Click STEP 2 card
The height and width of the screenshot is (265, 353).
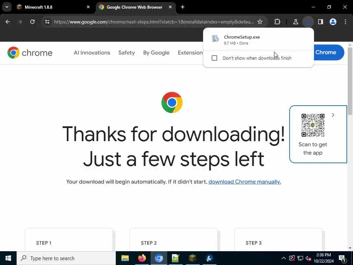[174, 239]
